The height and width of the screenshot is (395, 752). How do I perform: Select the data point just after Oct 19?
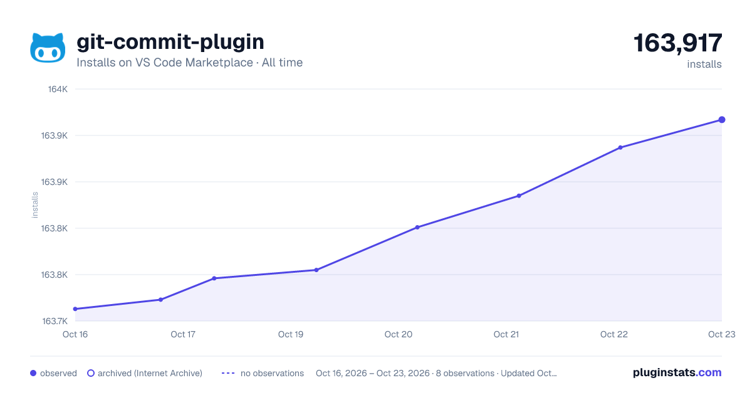pos(316,270)
